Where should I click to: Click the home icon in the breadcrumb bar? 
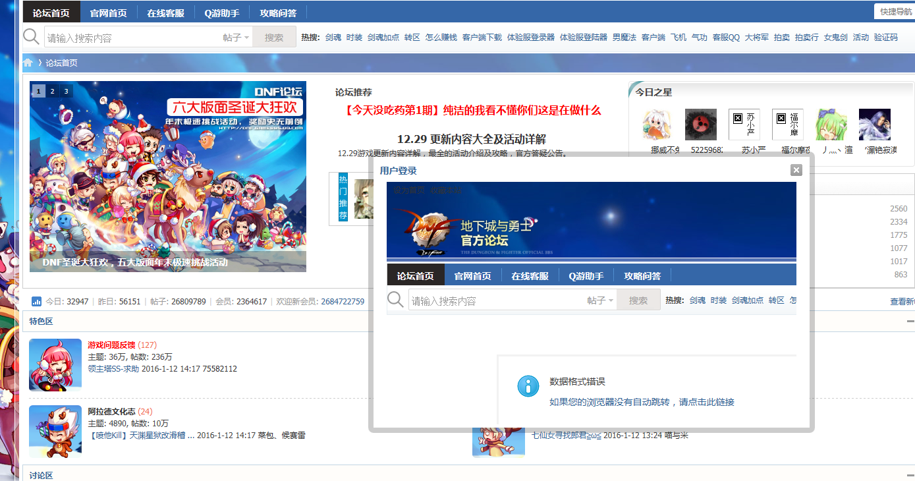point(28,63)
